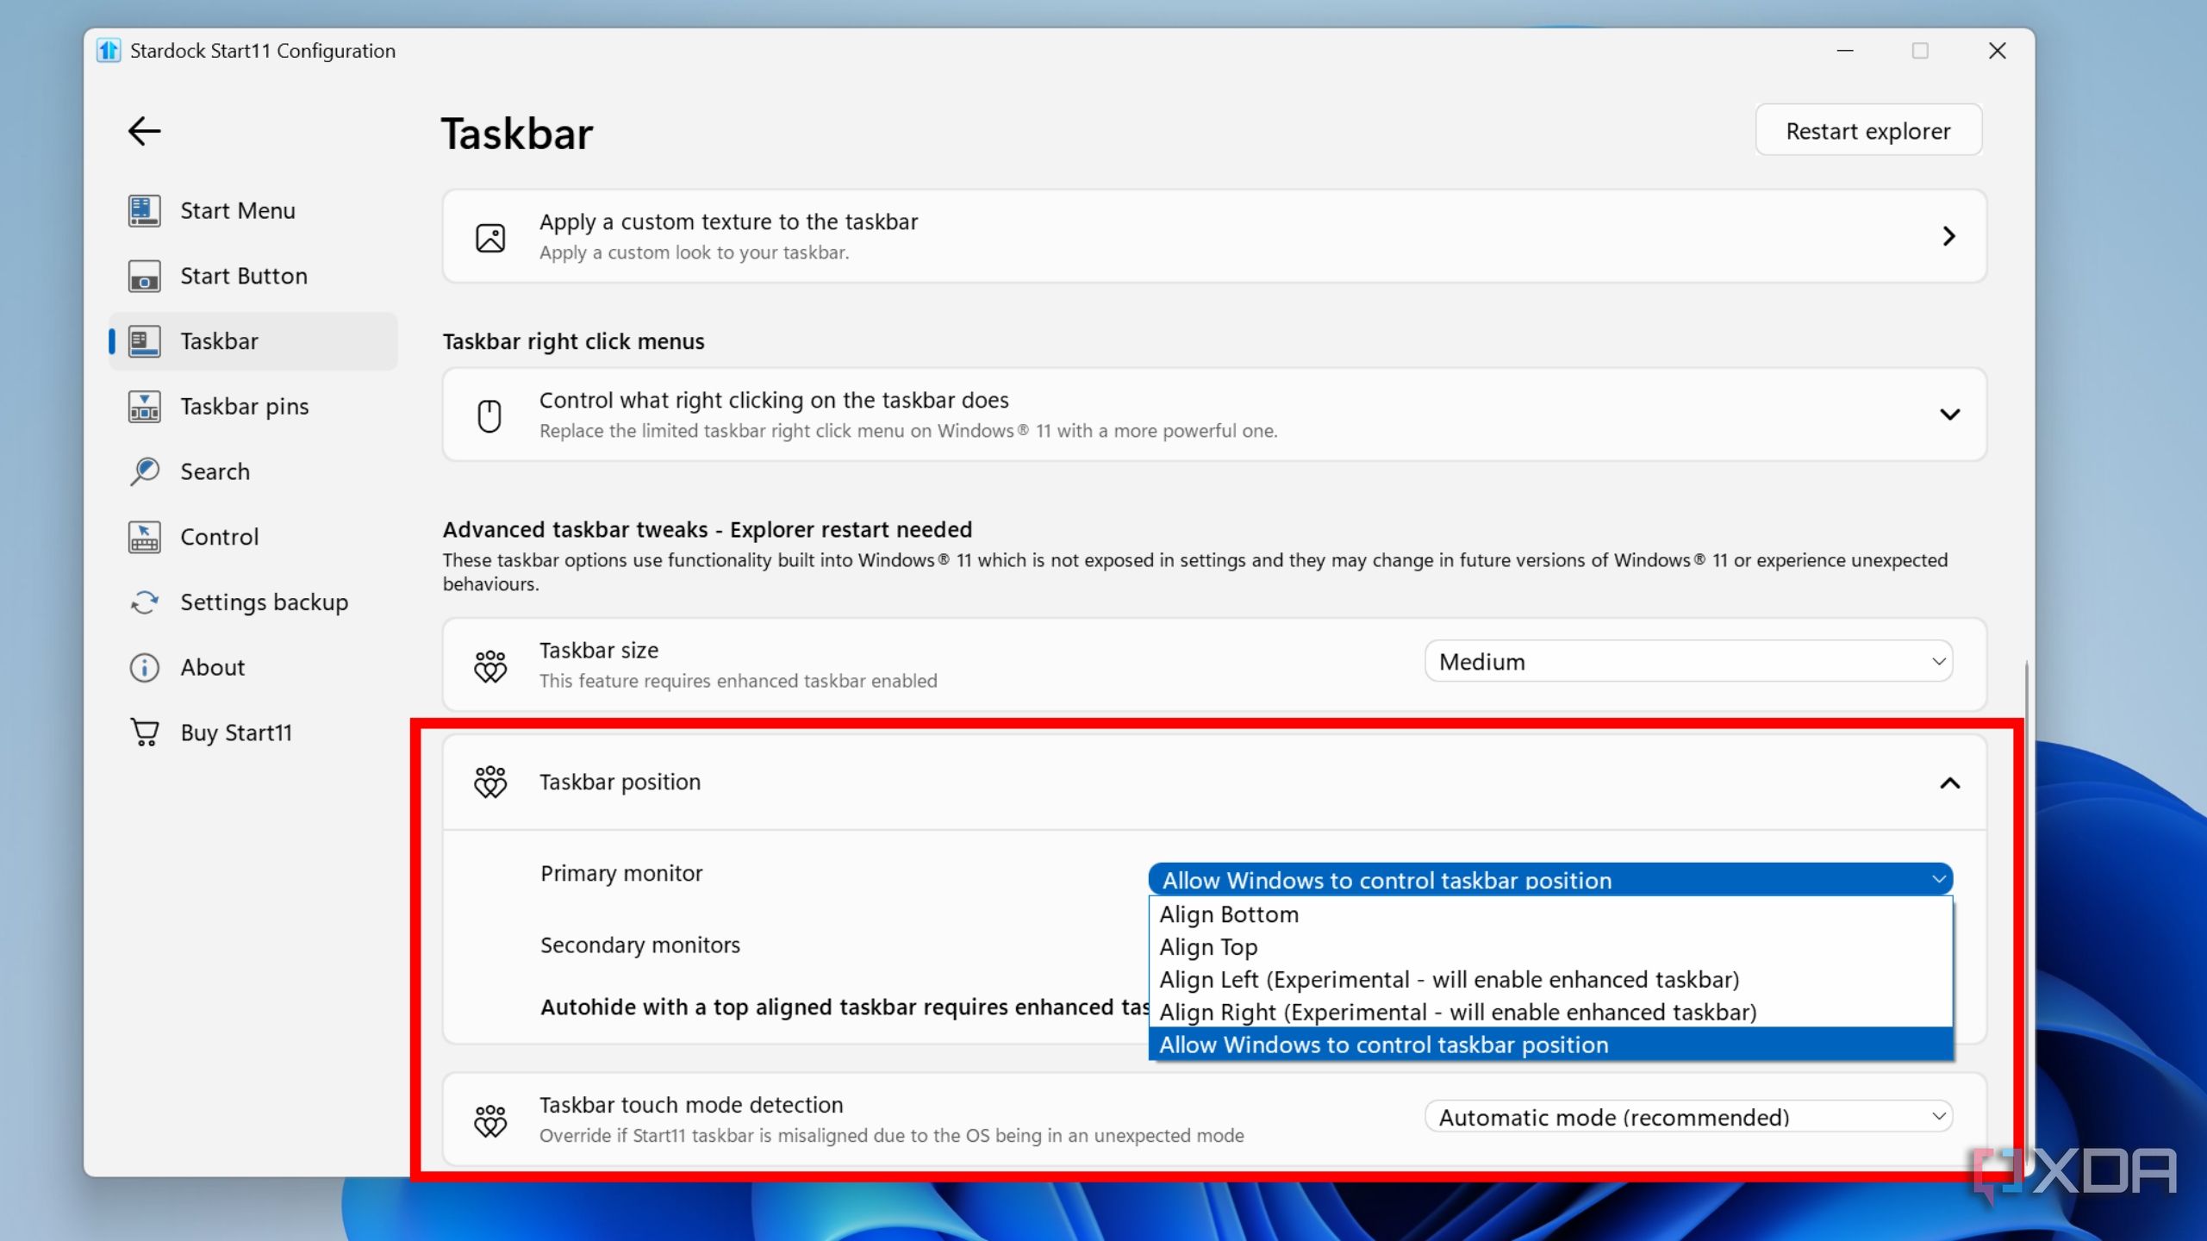The height and width of the screenshot is (1241, 2207).
Task: Click the Taskbar size hearts icon
Action: pos(490,665)
